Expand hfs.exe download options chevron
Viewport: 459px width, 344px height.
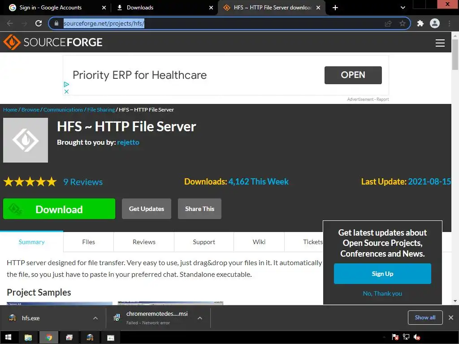[95, 318]
